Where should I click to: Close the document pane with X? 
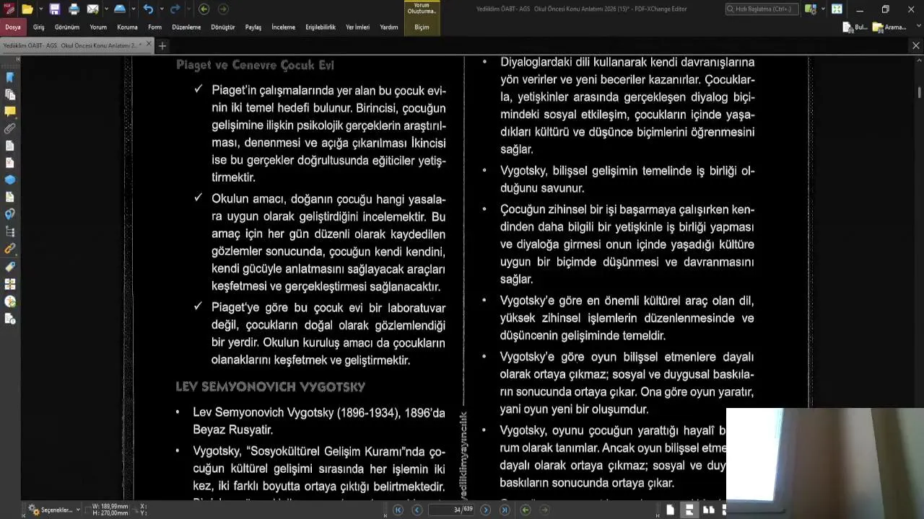(916, 45)
